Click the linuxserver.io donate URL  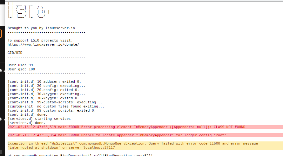point(43,44)
